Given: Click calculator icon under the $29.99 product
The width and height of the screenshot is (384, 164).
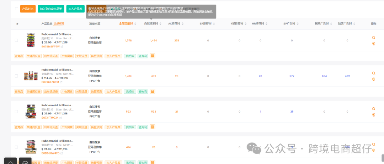Looking at the screenshot, I should (x=152, y=56).
